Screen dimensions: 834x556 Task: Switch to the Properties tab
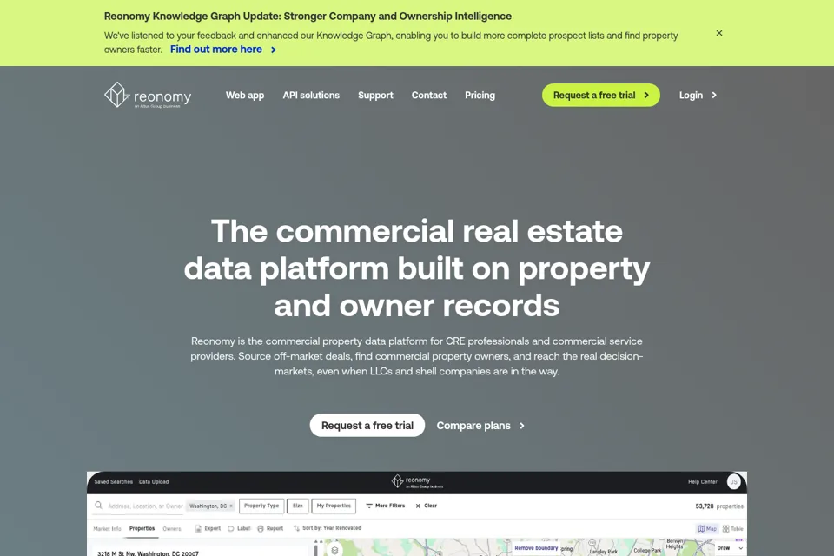click(142, 529)
